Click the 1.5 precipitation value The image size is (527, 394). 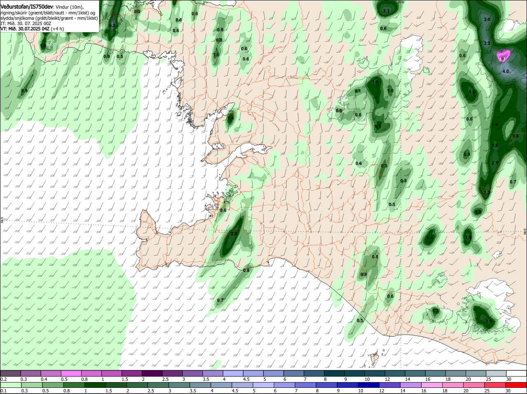tap(43, 46)
